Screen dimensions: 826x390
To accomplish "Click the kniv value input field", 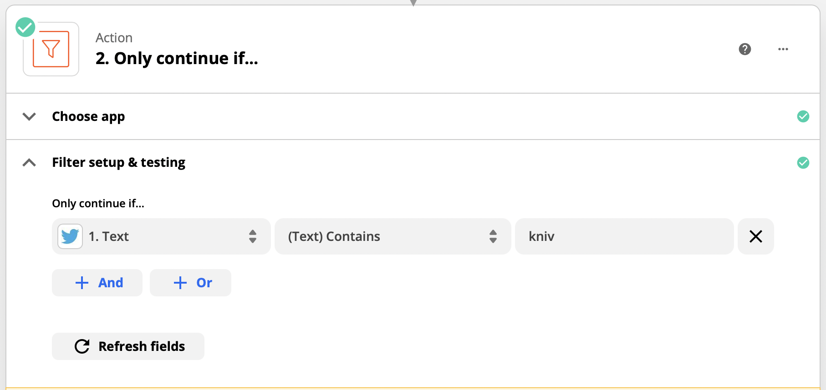I will (x=624, y=236).
